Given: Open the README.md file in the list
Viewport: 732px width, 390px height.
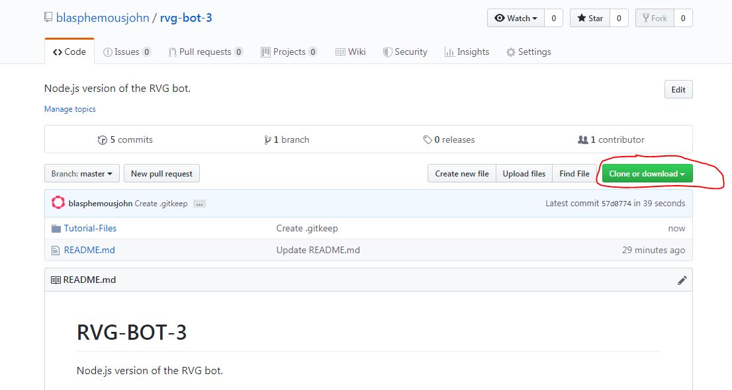Looking at the screenshot, I should (89, 250).
